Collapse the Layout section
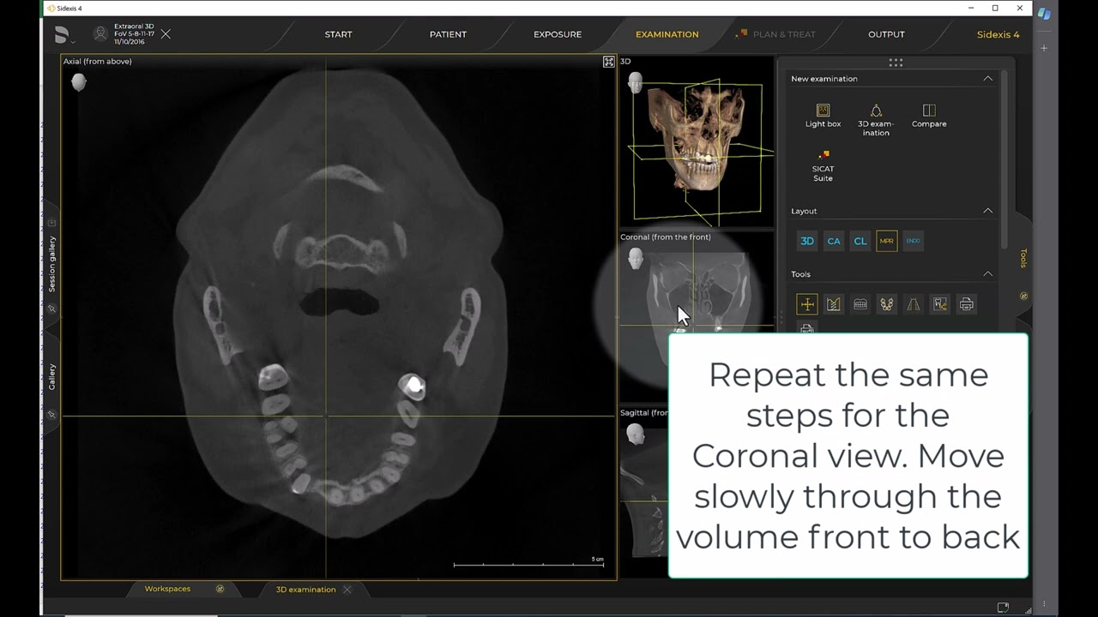 pos(987,211)
